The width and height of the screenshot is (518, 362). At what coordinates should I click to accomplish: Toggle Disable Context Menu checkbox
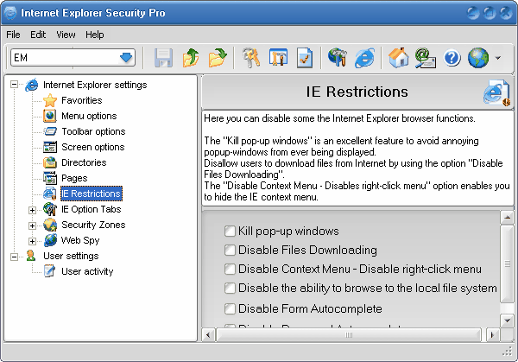230,269
